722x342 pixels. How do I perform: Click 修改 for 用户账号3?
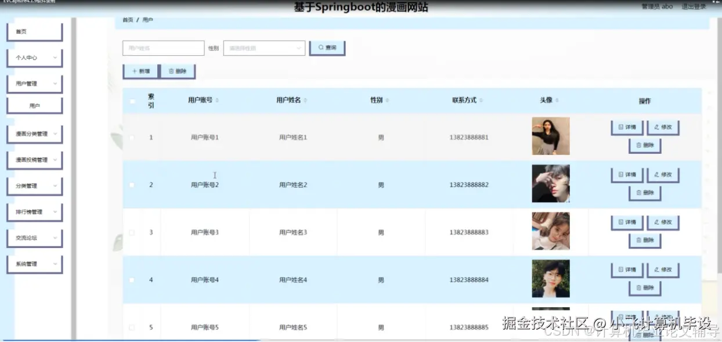663,222
